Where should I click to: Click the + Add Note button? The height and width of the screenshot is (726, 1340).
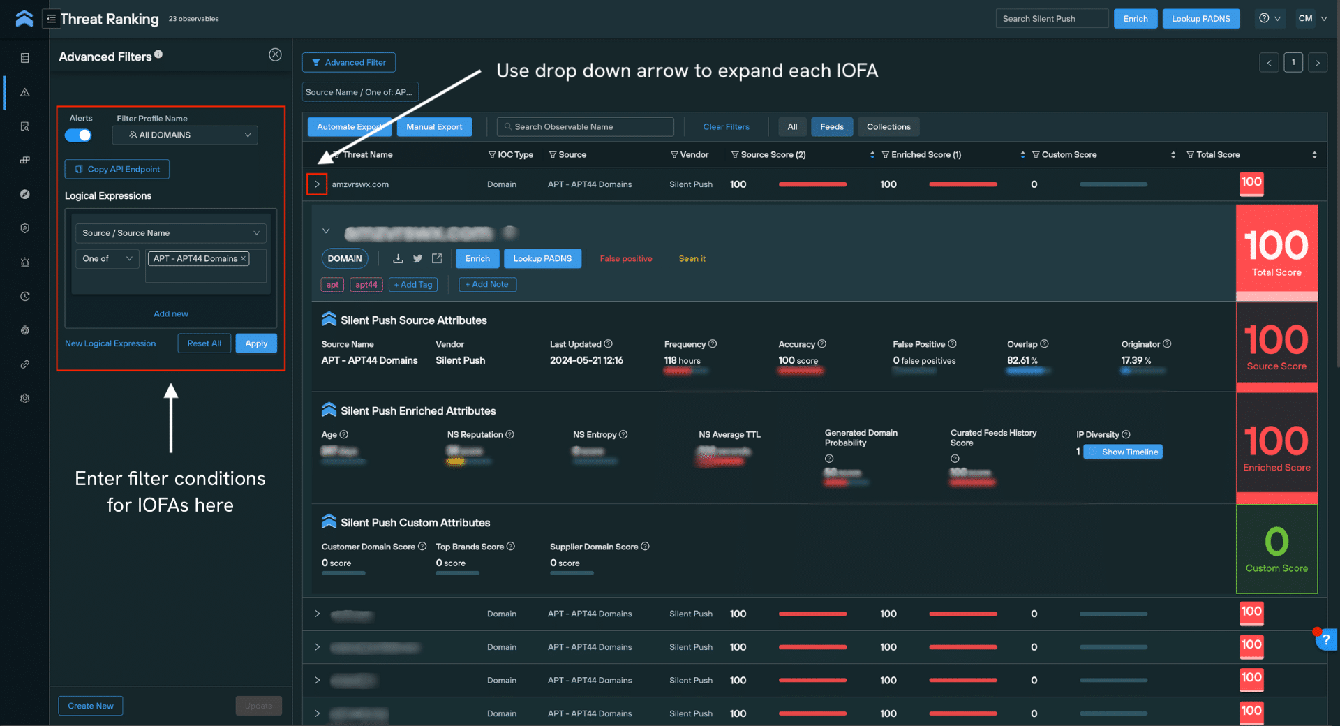click(487, 285)
